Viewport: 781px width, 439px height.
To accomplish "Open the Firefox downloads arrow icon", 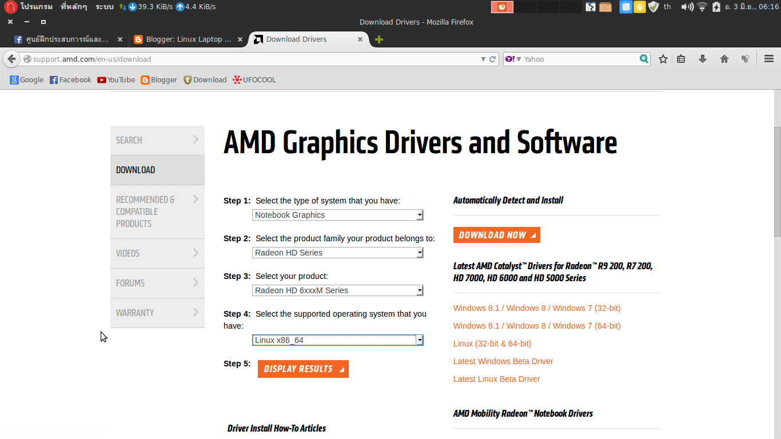I will tap(702, 58).
